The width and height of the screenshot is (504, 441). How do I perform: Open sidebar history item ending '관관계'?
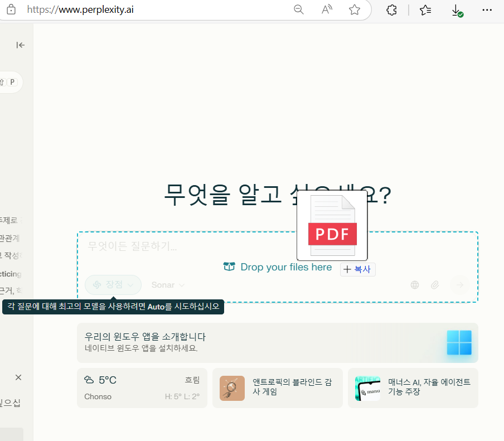point(9,238)
